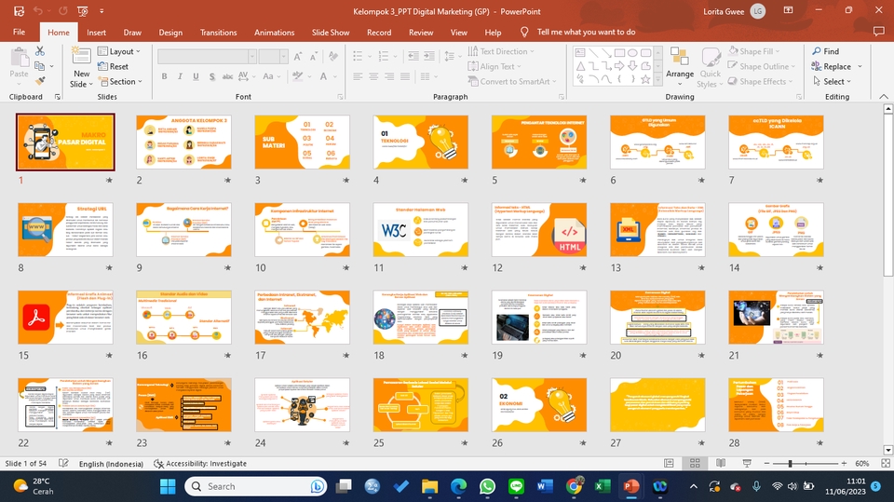Click zoom in plus button
Screen dimensions: 894x502
(x=844, y=463)
